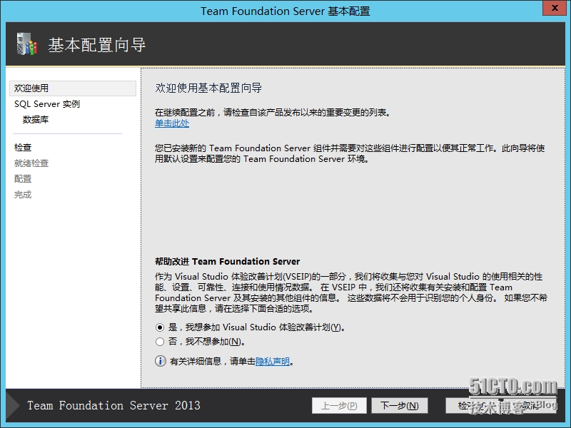Viewport: 571px width, 428px height.
Task: Open the 隐私声明 privacy statement link
Action: (273, 362)
